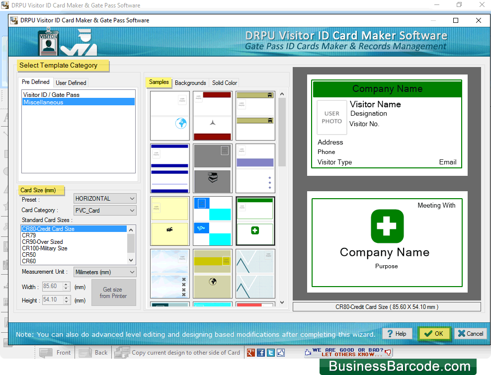Select CR100-Military Size card size
The width and height of the screenshot is (491, 375).
pos(74,248)
